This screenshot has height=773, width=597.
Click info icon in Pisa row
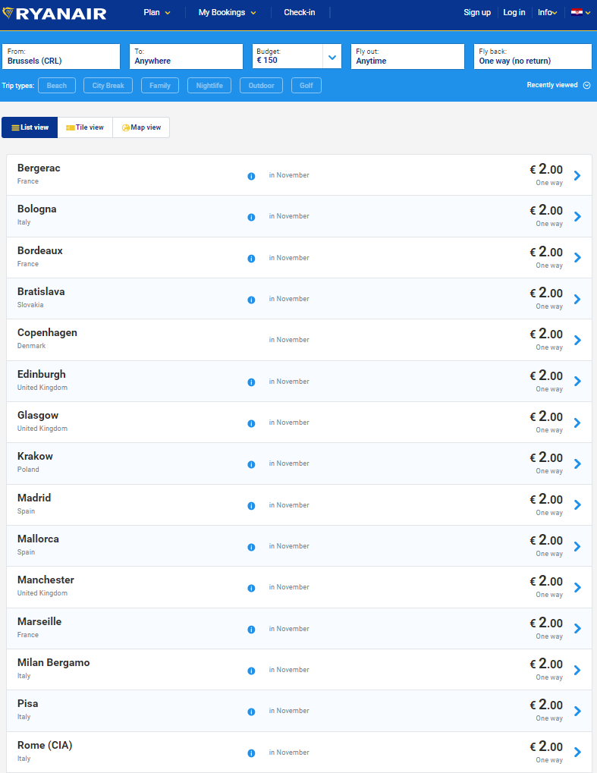[x=251, y=712]
